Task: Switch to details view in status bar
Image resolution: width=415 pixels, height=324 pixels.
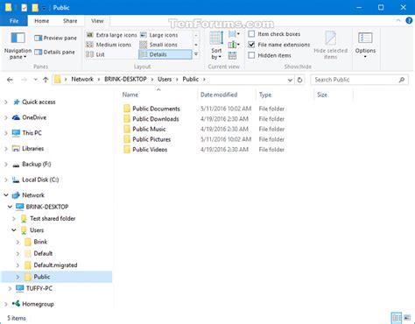Action: pyautogui.click(x=397, y=318)
